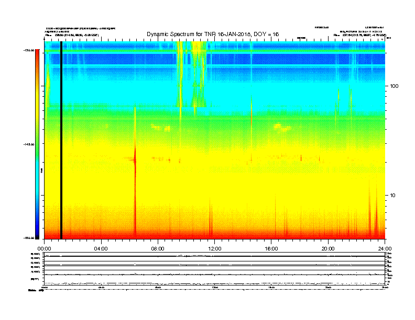
Task: Click the vertical rainbow color scale bar
Action: pyautogui.click(x=37, y=144)
